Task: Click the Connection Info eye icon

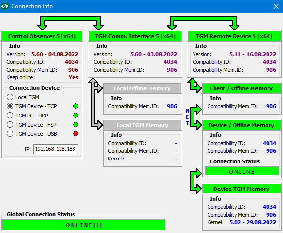Action: pyautogui.click(x=5, y=6)
